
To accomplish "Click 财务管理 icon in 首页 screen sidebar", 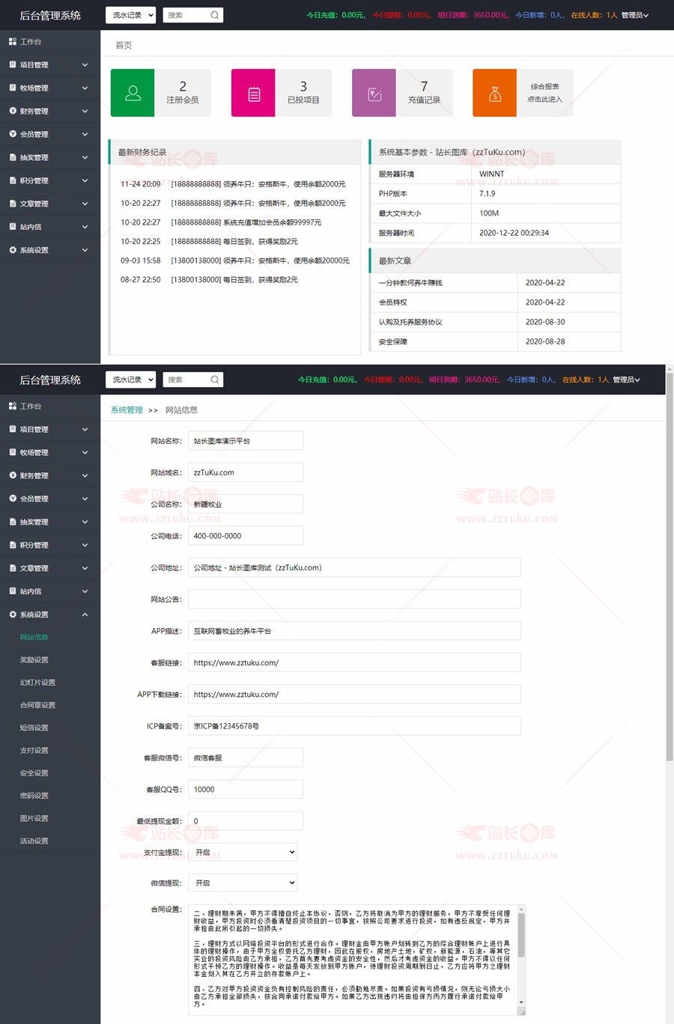I will coord(12,111).
